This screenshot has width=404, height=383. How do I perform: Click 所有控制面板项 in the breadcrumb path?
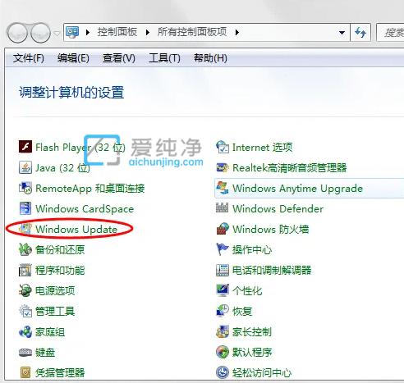tap(192, 32)
